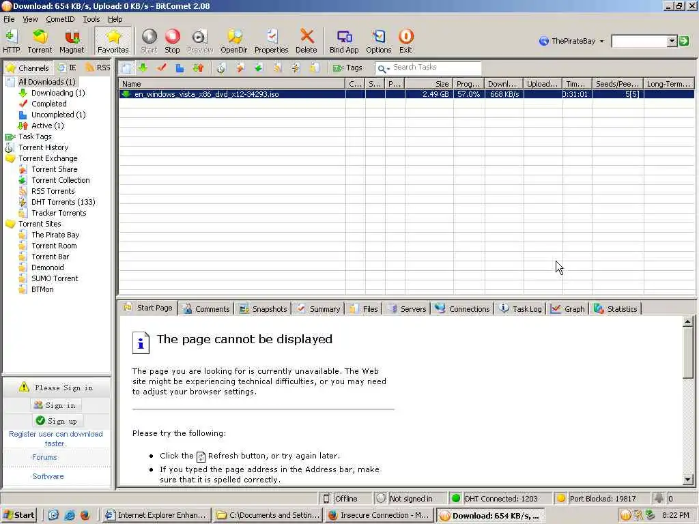Image resolution: width=699 pixels, height=524 pixels.
Task: Open the File menu
Action: click(x=9, y=19)
